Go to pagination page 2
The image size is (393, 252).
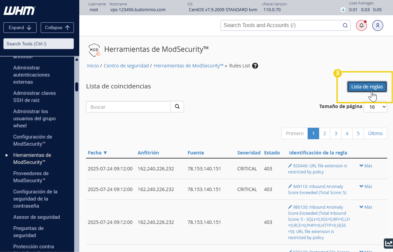coord(325,133)
